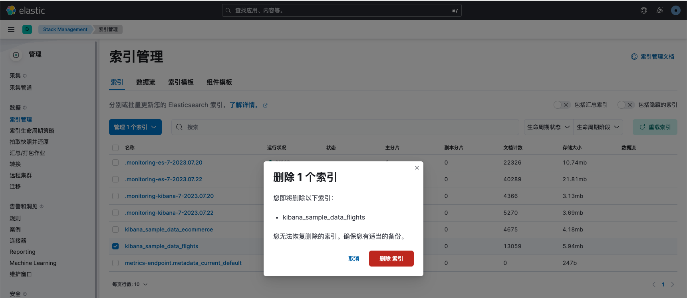Image resolution: width=687 pixels, height=298 pixels.
Task: Switch to the component templates tab
Action: point(219,82)
